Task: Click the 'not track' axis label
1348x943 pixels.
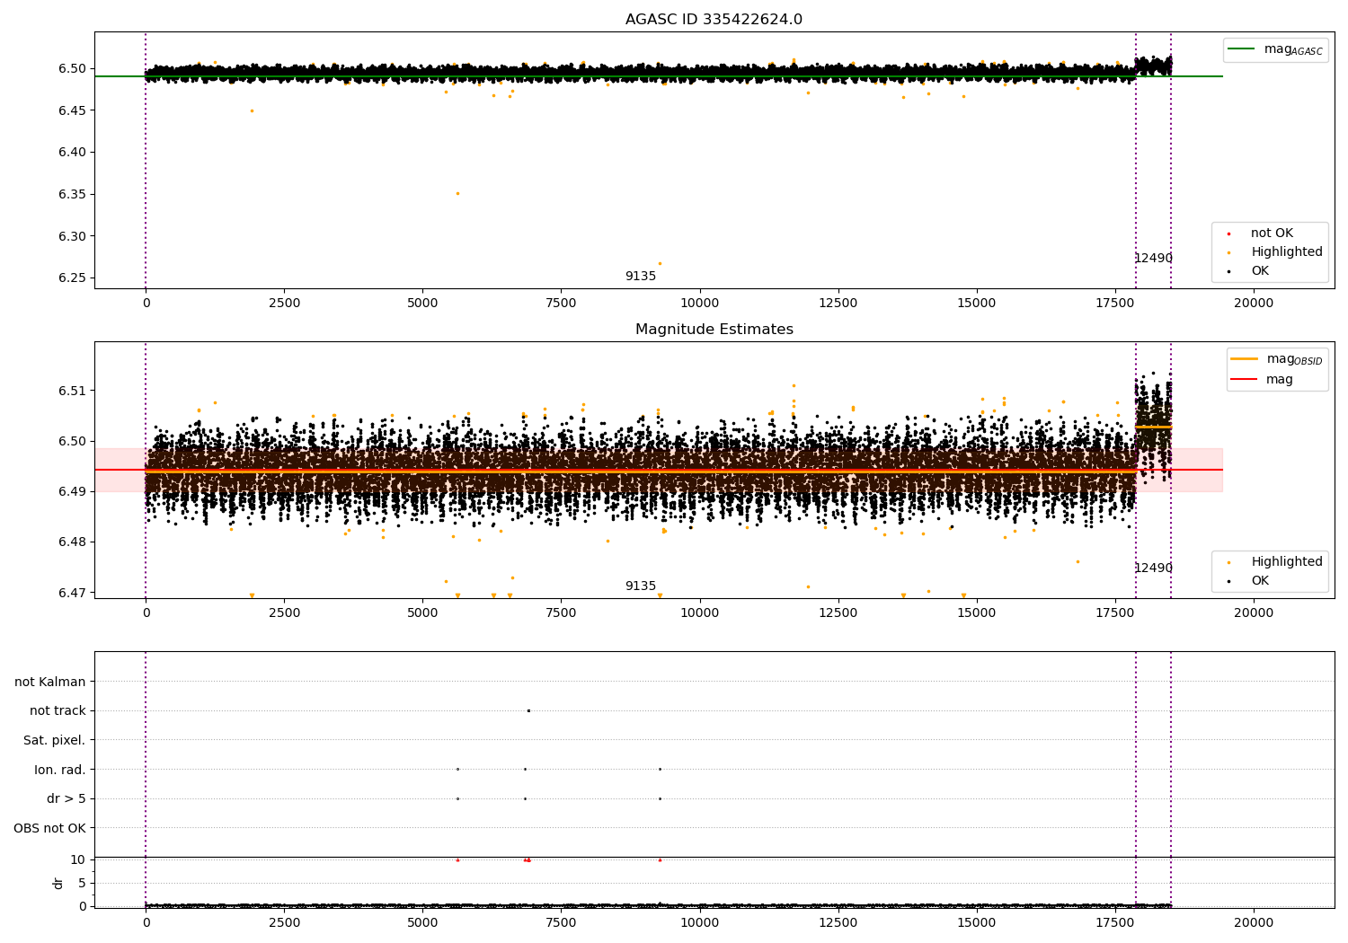Action: coord(58,710)
